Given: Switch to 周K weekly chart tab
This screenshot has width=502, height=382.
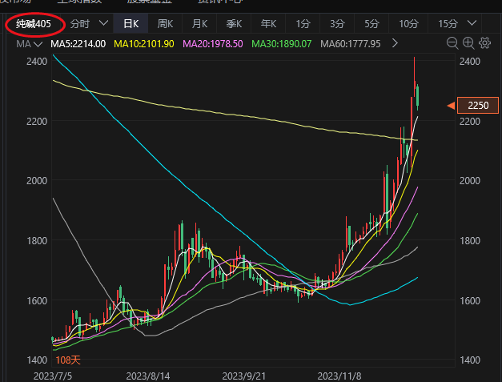Looking at the screenshot, I should pos(165,24).
